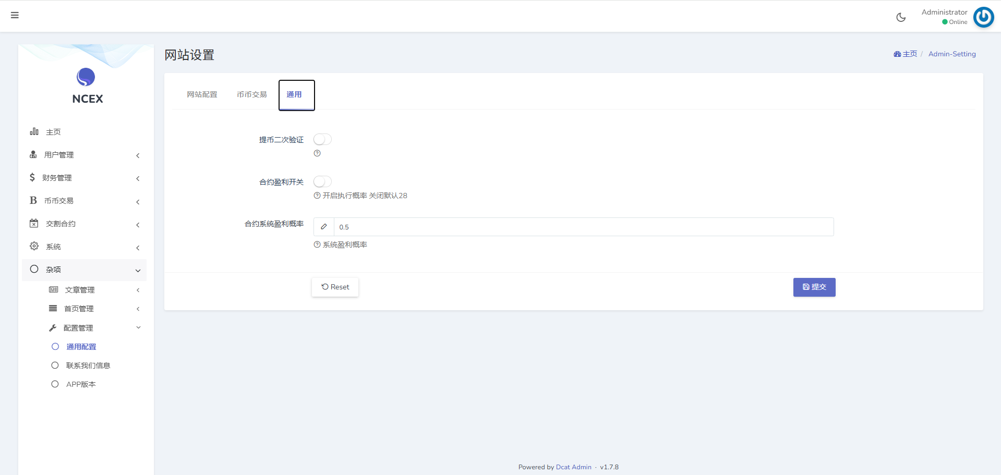Click the 系统盈利概率 help text
Screen dimensions: 1001x475
(x=345, y=245)
